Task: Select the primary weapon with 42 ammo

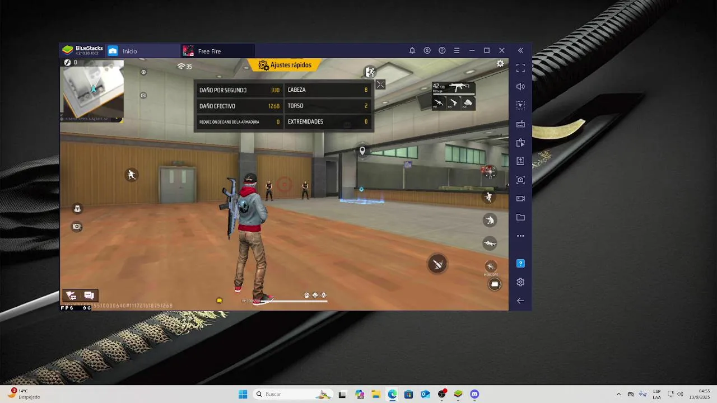Action: point(454,88)
